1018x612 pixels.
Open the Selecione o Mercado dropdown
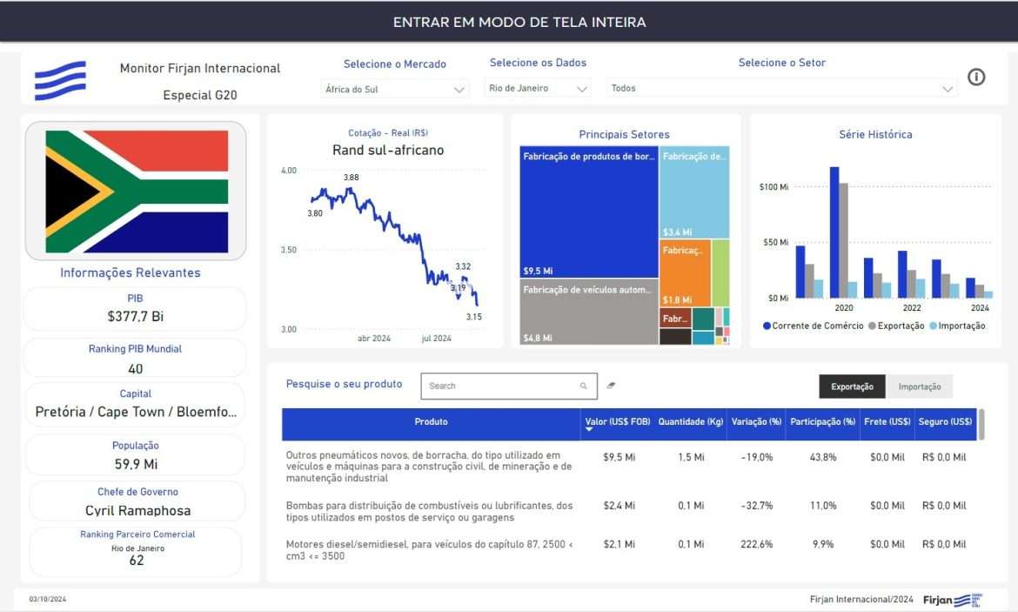[x=396, y=89]
